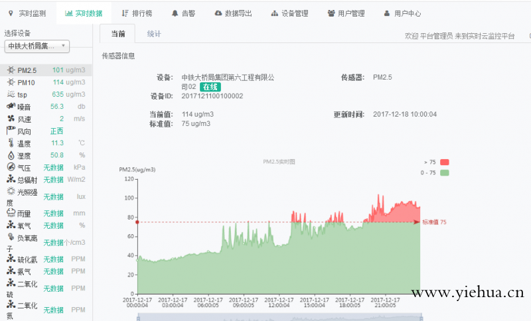Screen dimensions: 531x321
Task: Click the person icon beside 用户中心
Action: click(387, 13)
